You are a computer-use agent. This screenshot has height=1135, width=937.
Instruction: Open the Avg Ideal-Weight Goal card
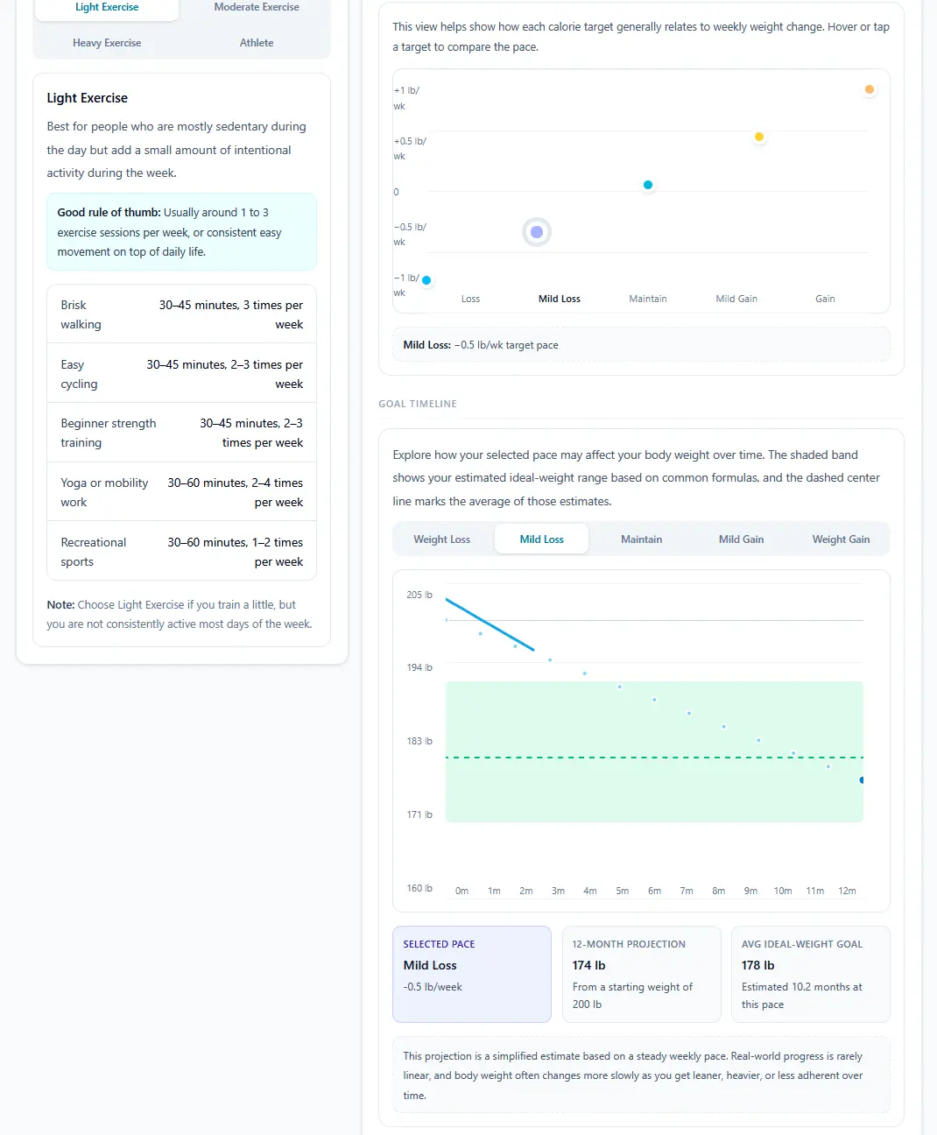[x=810, y=974]
